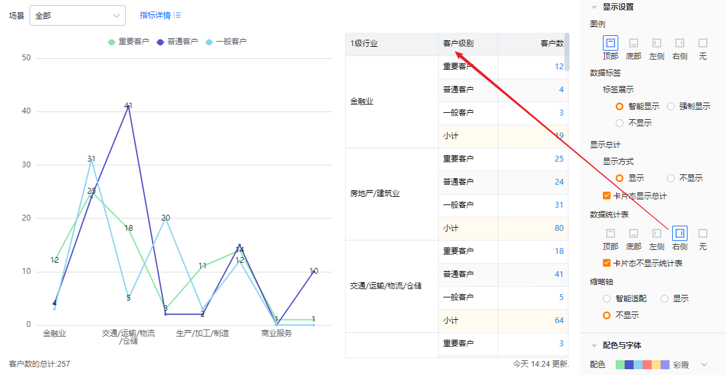
Task: Set legend position to left icon
Action: pyautogui.click(x=656, y=43)
